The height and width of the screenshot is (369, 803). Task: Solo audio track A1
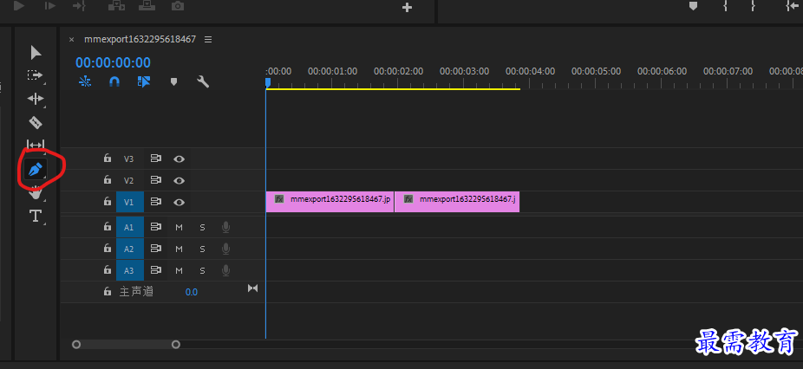click(202, 227)
